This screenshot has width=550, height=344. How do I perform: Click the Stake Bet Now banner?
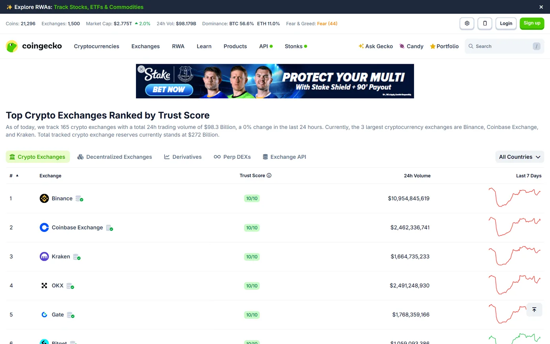coord(275,81)
